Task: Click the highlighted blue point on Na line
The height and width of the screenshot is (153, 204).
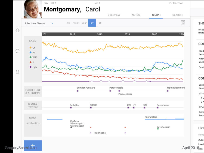Action: [128, 71]
